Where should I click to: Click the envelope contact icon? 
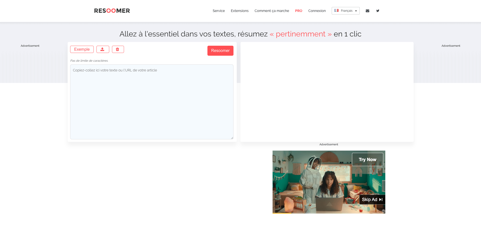[367, 11]
